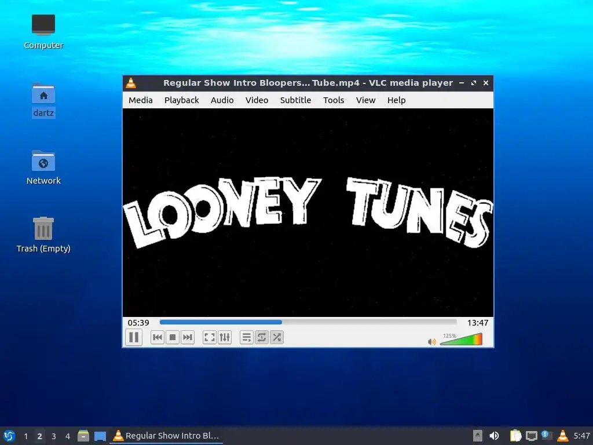Click the VLC cone icon in title bar

pyautogui.click(x=131, y=83)
